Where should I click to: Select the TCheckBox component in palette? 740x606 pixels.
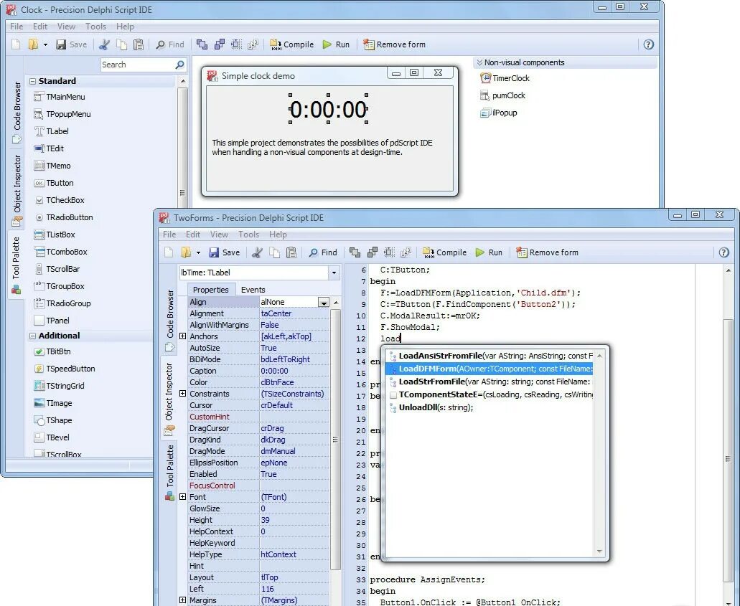pyautogui.click(x=60, y=200)
